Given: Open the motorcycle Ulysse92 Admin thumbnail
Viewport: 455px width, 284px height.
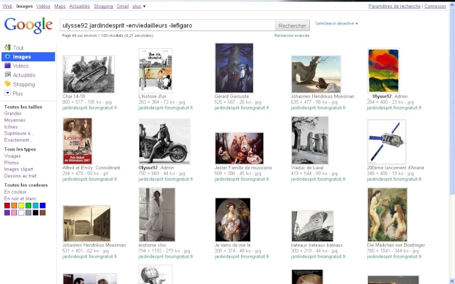Looking at the screenshot, I should (x=164, y=141).
